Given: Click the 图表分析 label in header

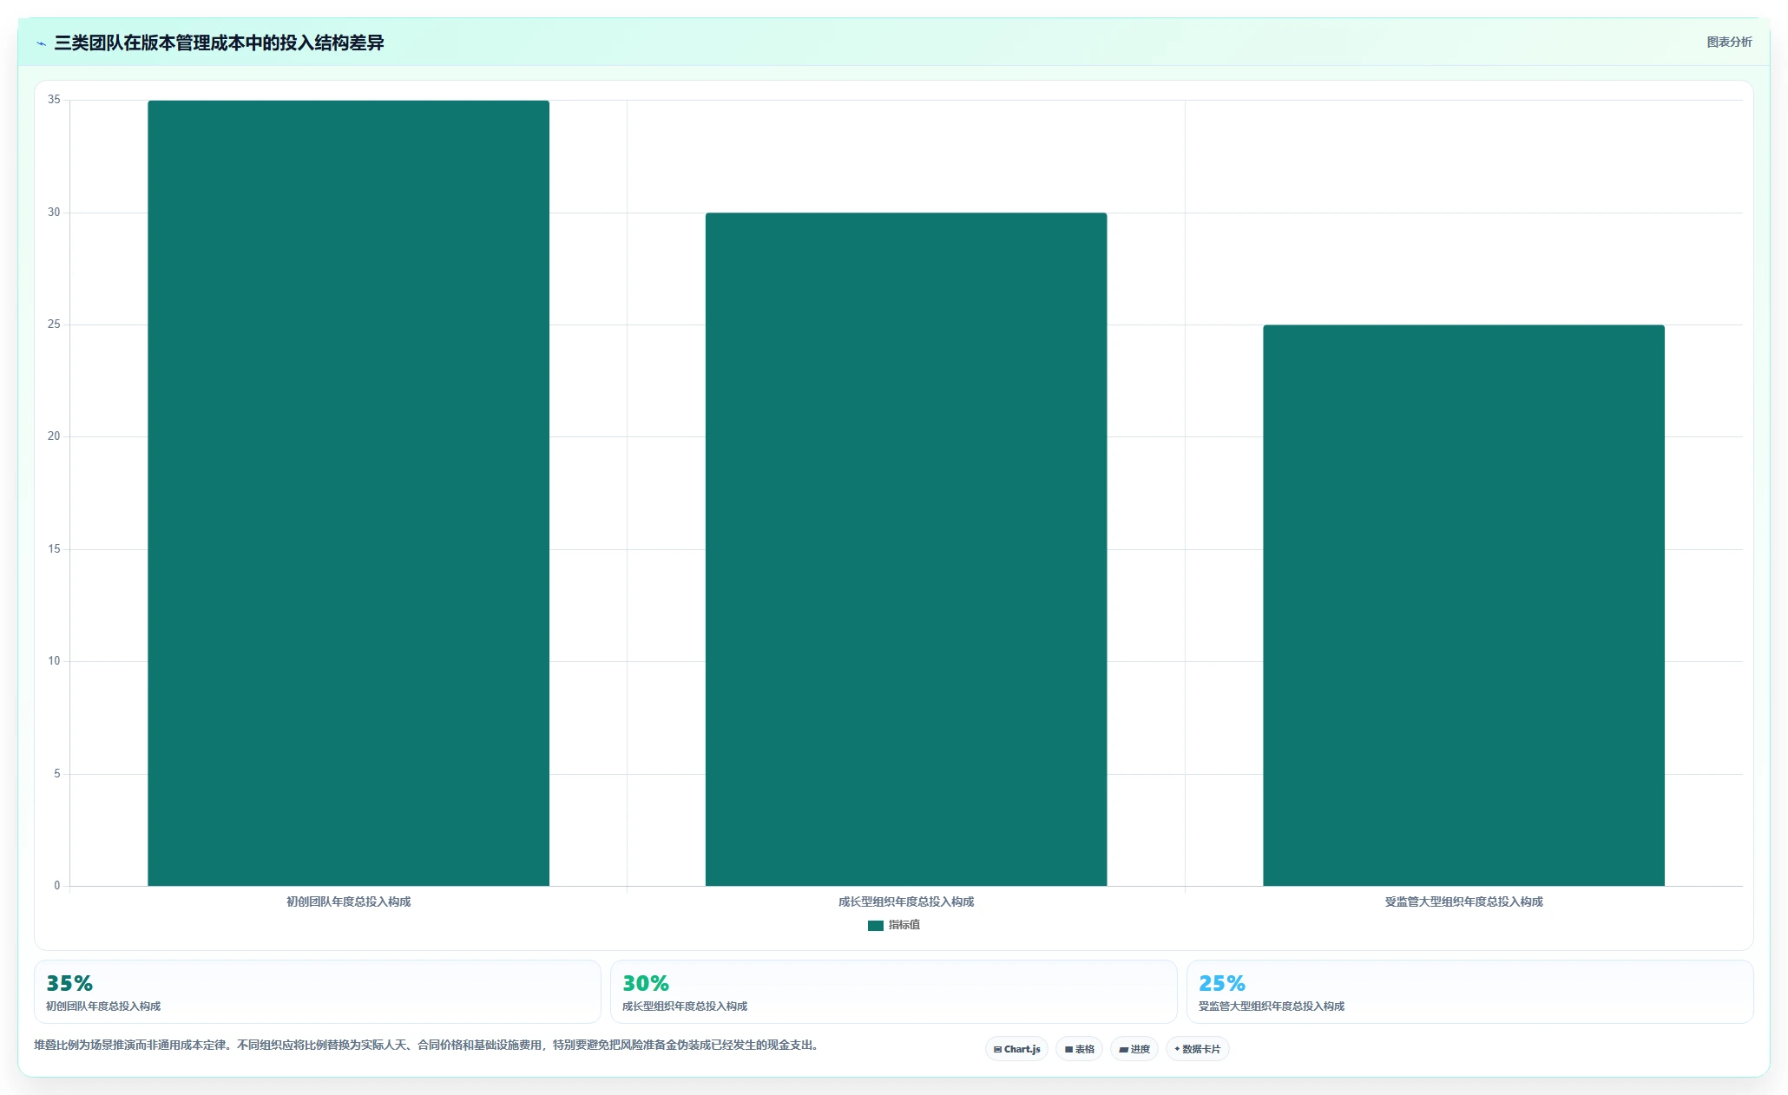Looking at the screenshot, I should tap(1729, 42).
